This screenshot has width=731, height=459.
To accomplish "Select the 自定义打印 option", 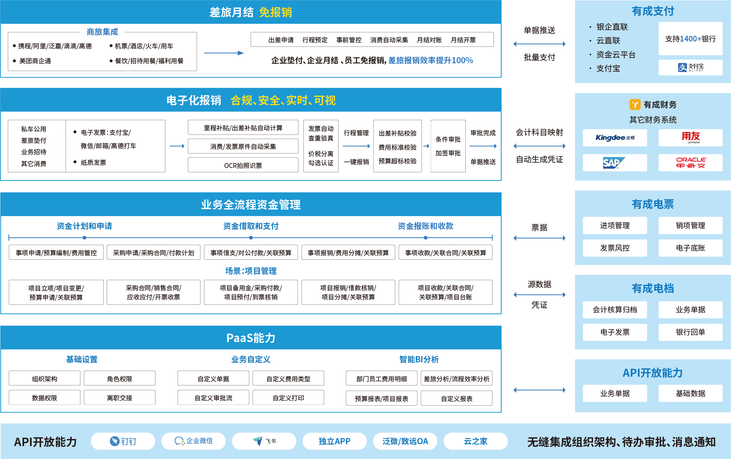I will (289, 397).
